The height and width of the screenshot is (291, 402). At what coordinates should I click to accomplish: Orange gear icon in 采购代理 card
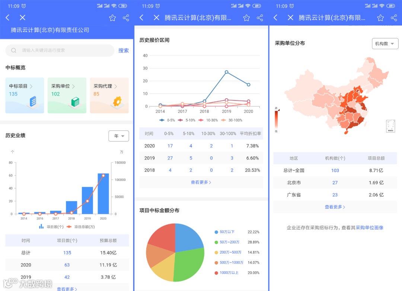117,102
